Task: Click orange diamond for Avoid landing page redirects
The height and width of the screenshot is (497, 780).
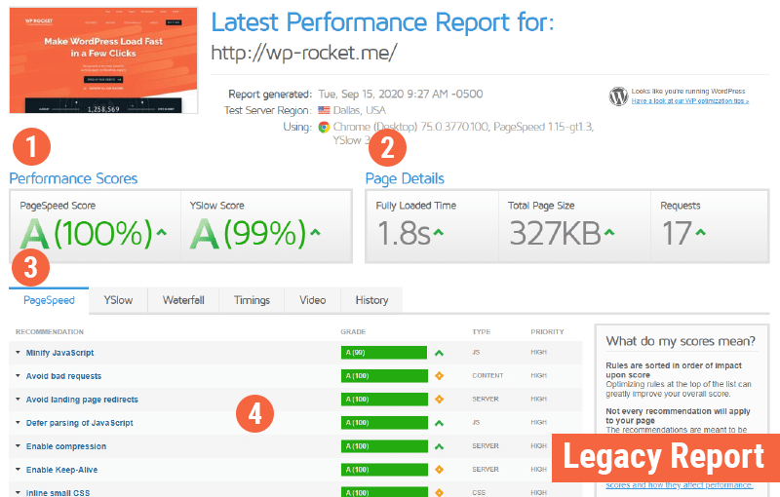Action: (439, 400)
